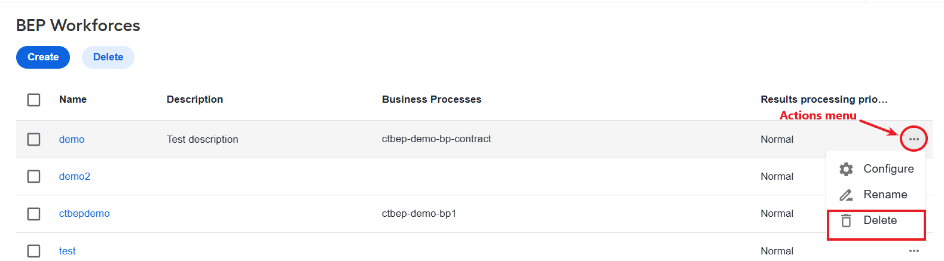Choose Rename from the actions menu
This screenshot has width=944, height=261.
876,195
